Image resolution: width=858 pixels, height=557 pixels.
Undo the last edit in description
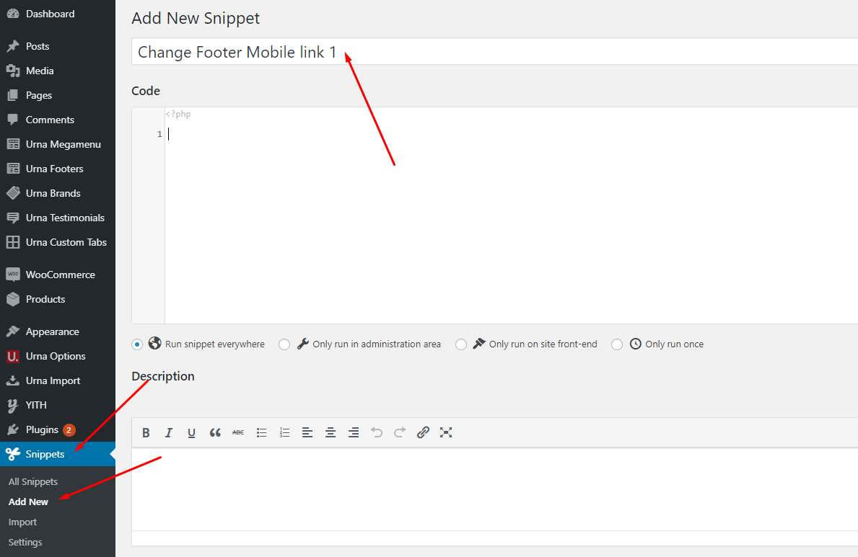377,433
